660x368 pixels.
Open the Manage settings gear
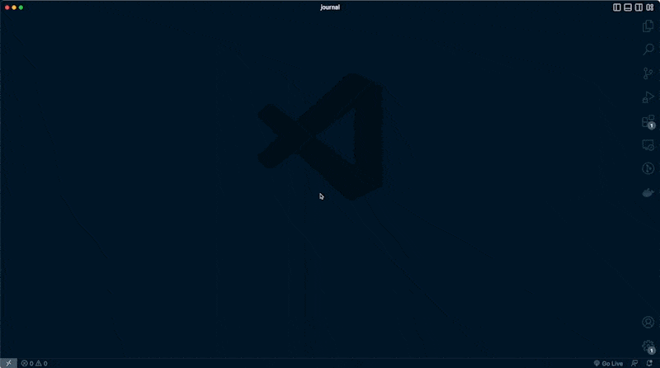tap(648, 346)
